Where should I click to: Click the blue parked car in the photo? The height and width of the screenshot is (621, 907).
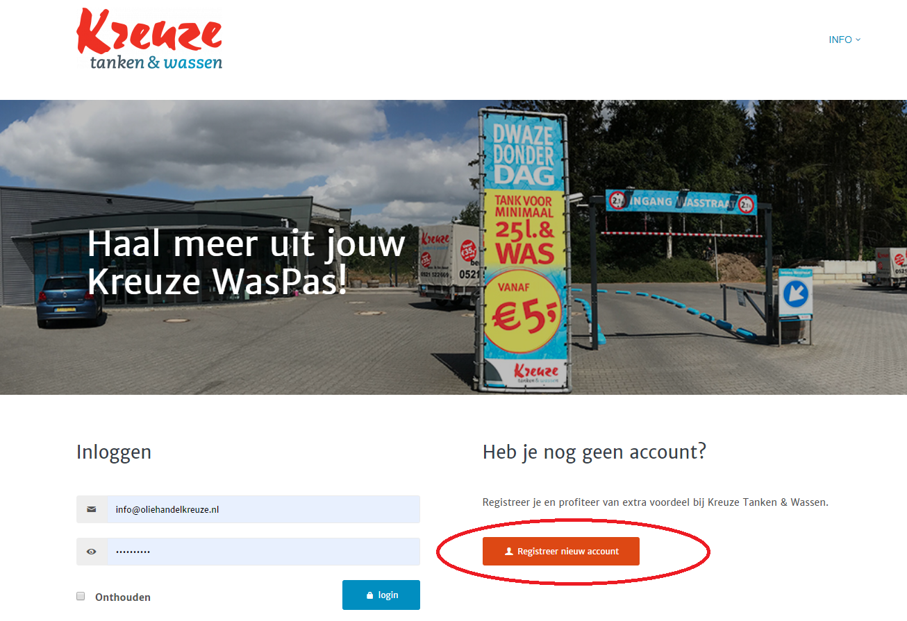(x=69, y=300)
